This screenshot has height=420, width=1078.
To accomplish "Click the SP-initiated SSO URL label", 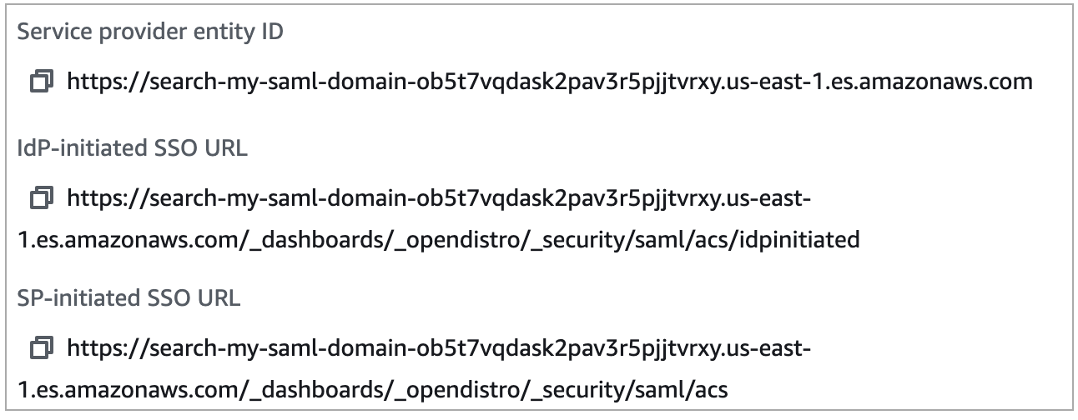I will [x=128, y=298].
